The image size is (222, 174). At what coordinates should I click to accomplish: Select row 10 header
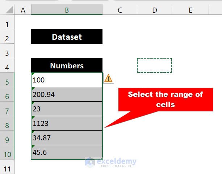pos(7,152)
